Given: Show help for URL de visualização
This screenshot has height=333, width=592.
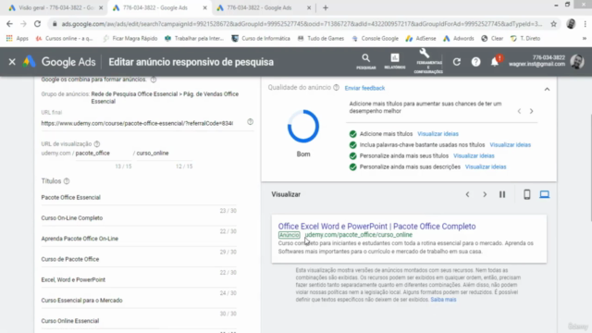Looking at the screenshot, I should [96, 144].
